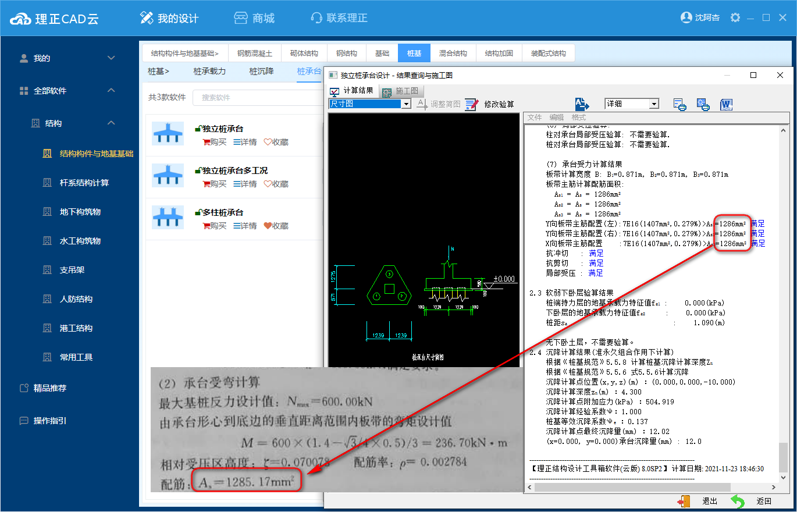Click the 返回 return button

click(752, 501)
